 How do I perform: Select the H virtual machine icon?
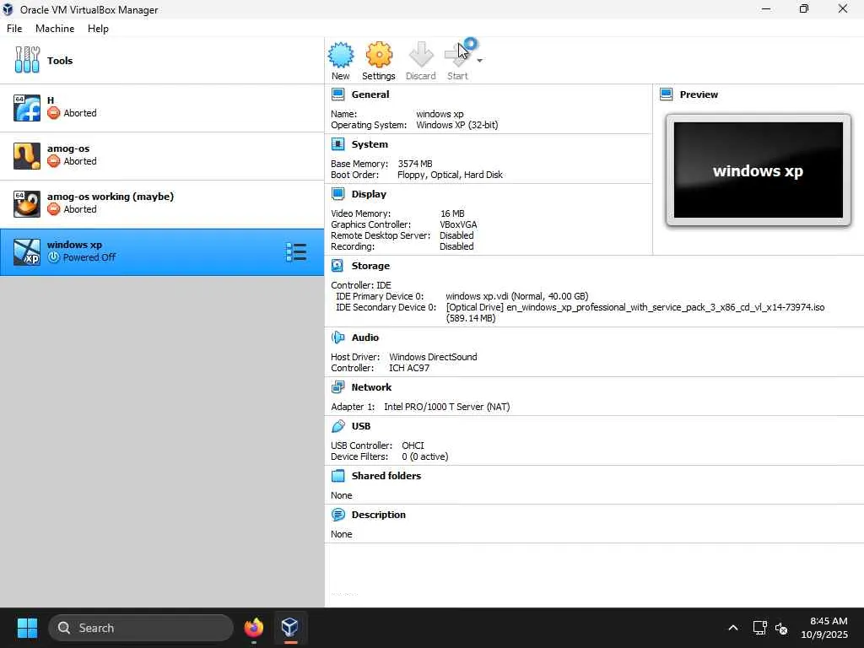27,107
